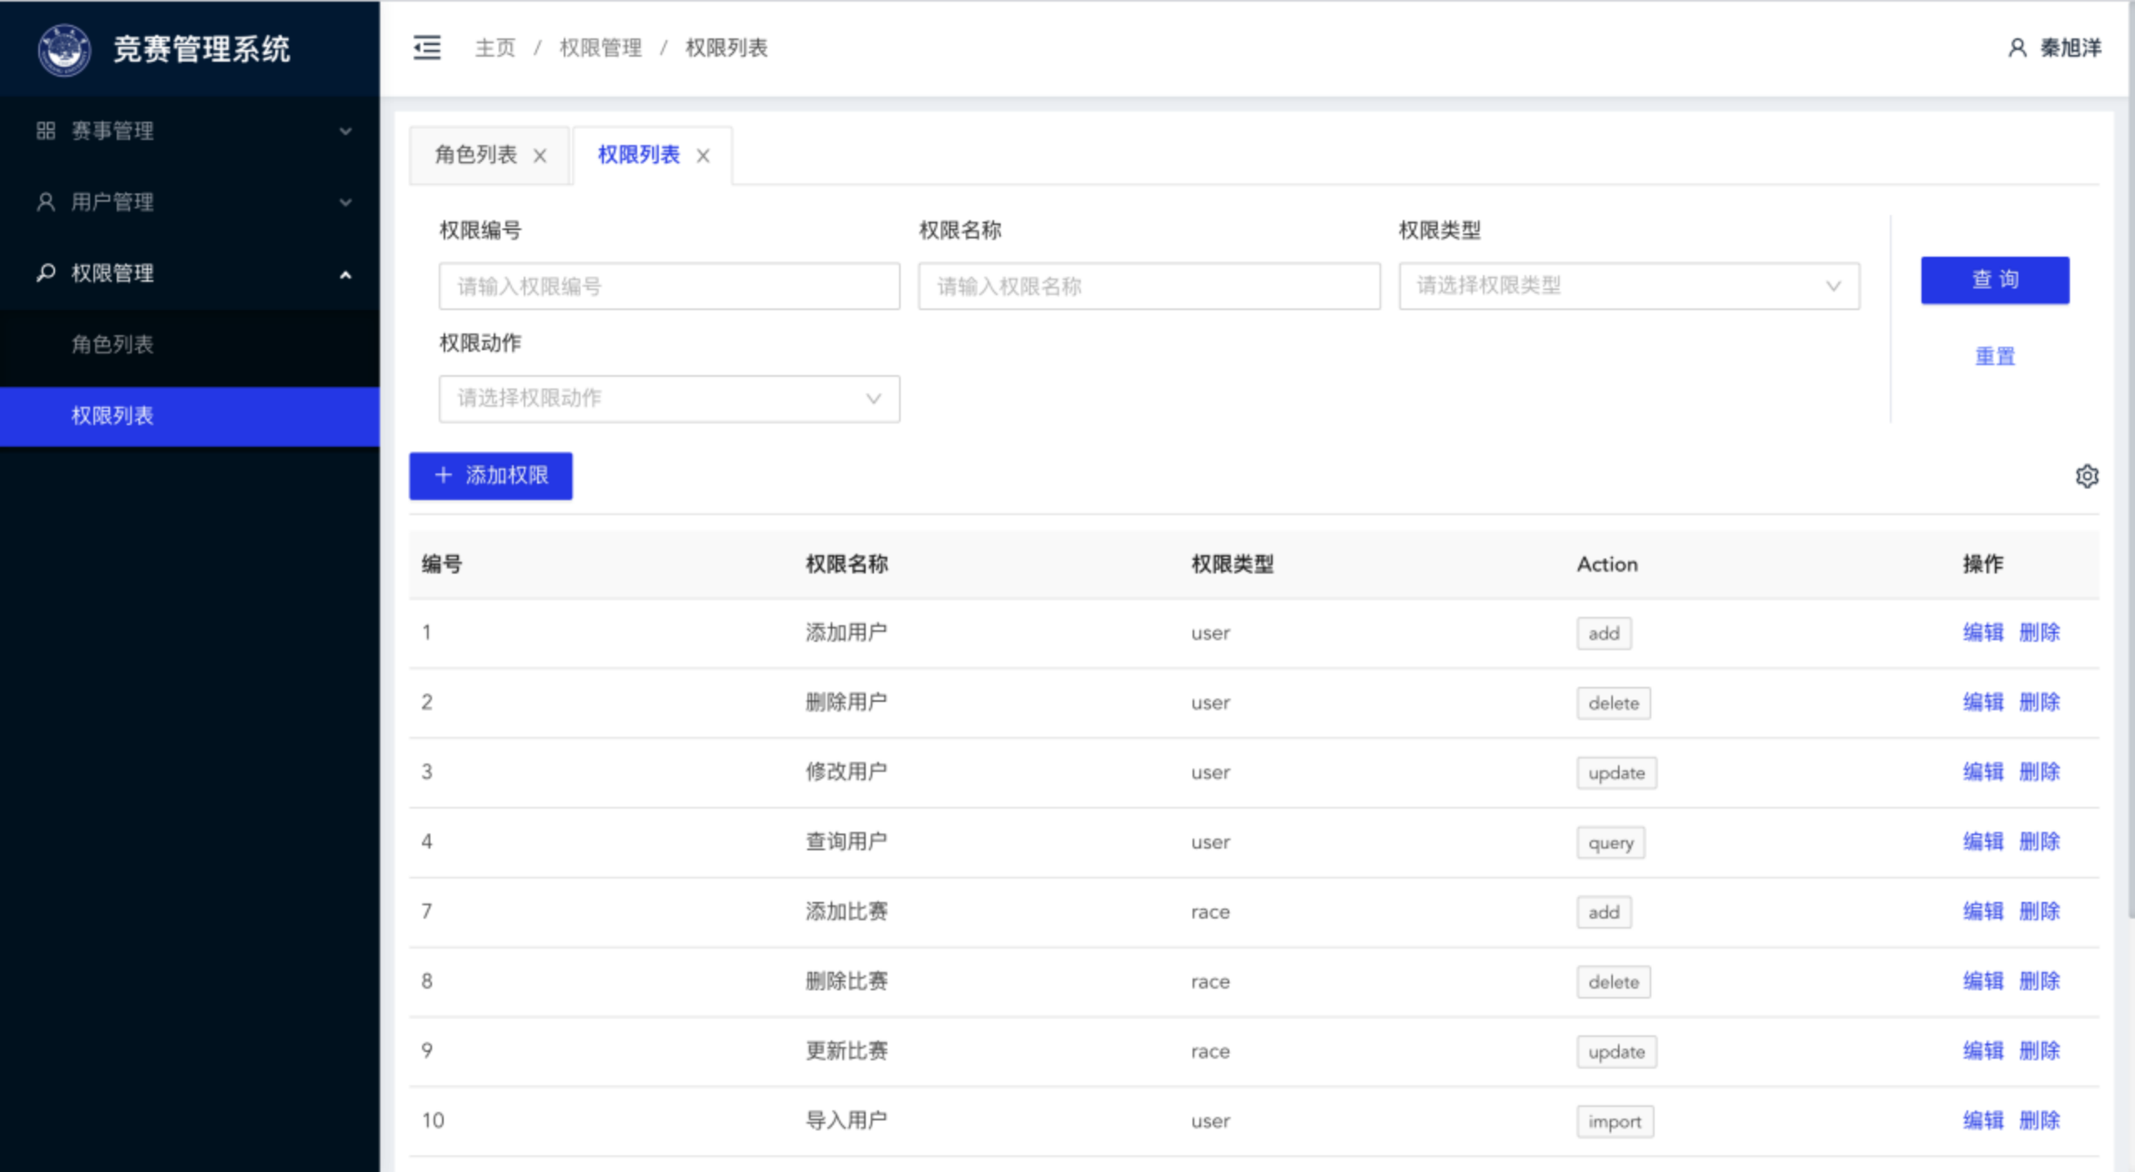Close the 角色列表 tab with its X
This screenshot has width=2135, height=1172.
[x=540, y=156]
